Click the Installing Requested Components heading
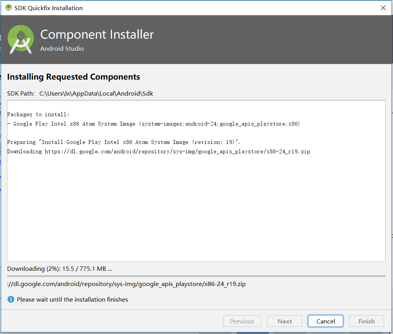393x334 pixels. coord(73,77)
